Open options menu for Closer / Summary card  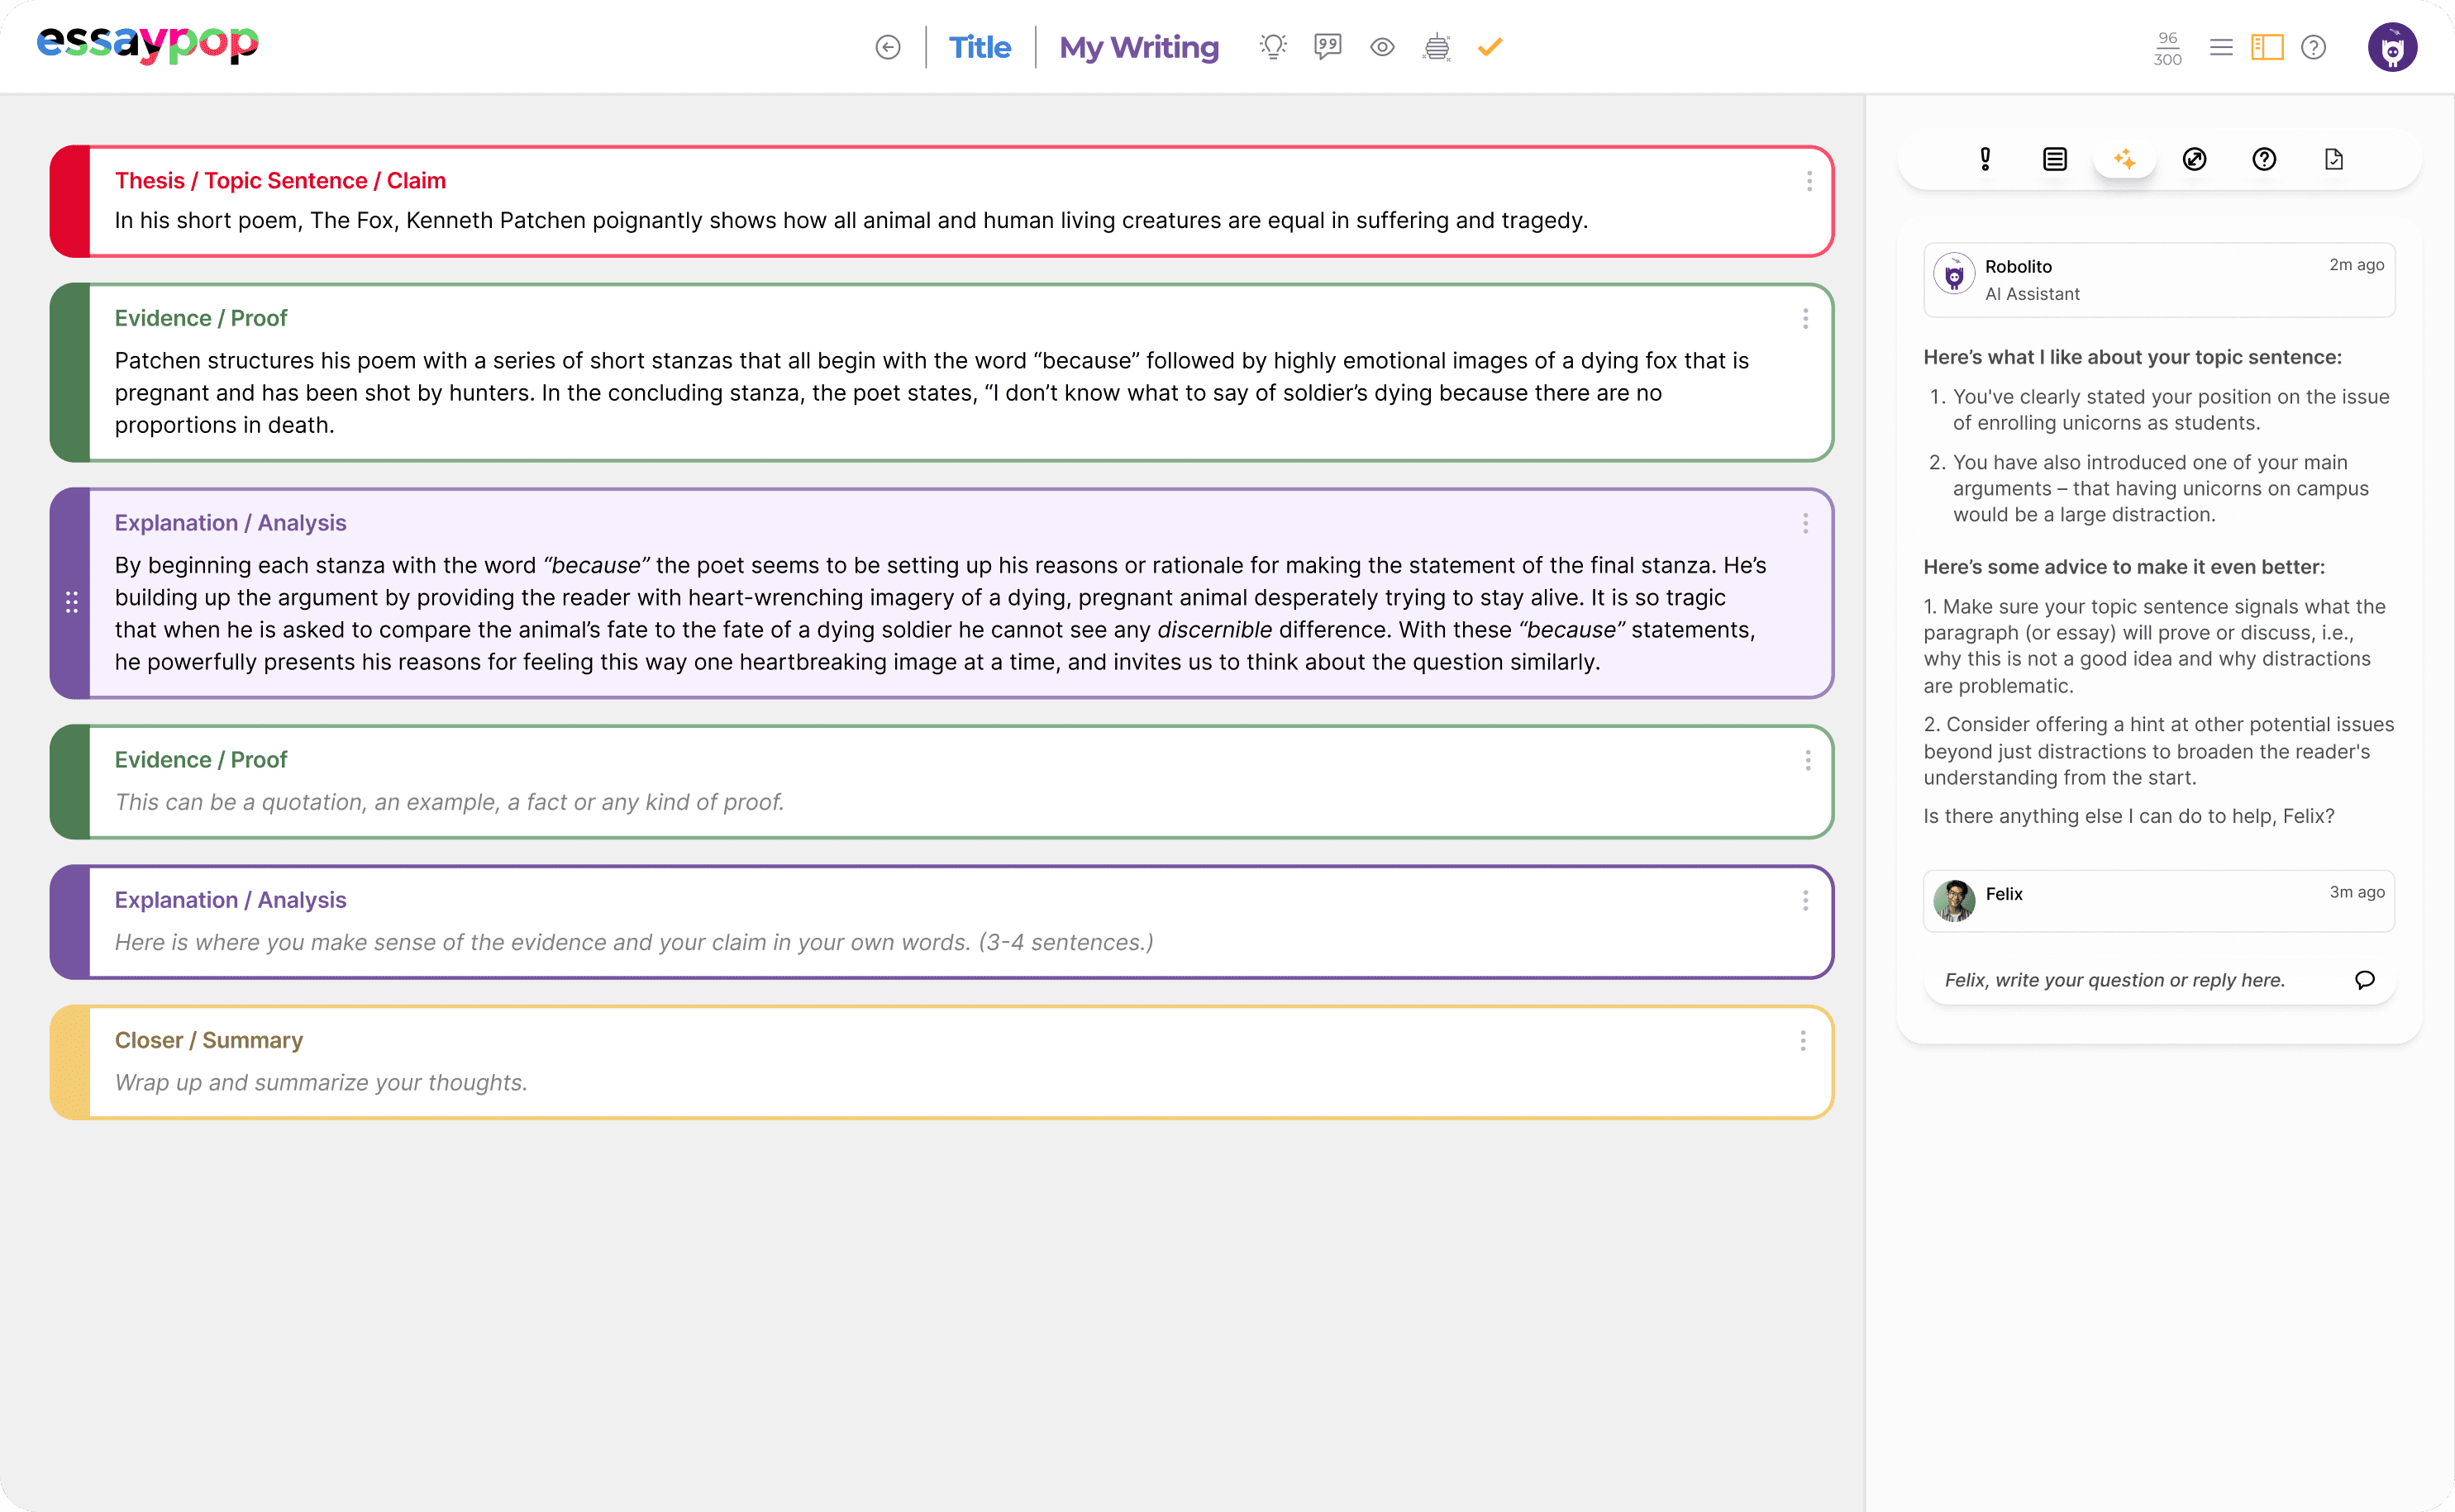pos(1803,1041)
